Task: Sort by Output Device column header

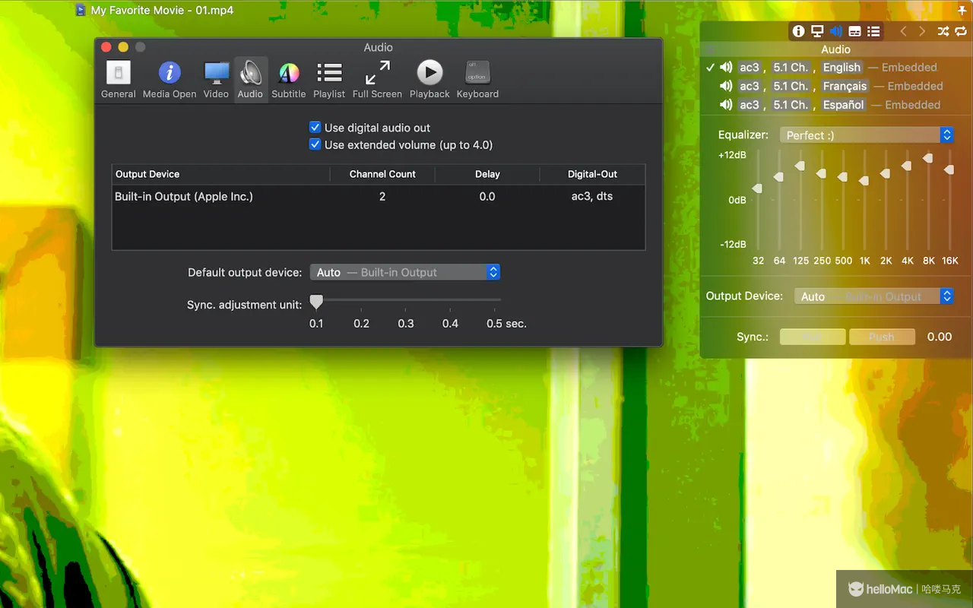Action: (x=220, y=174)
